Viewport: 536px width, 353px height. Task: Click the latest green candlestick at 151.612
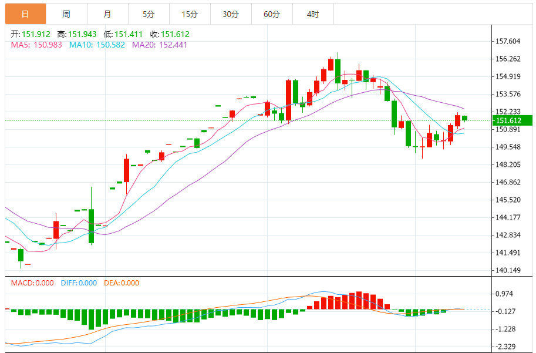[x=464, y=118]
